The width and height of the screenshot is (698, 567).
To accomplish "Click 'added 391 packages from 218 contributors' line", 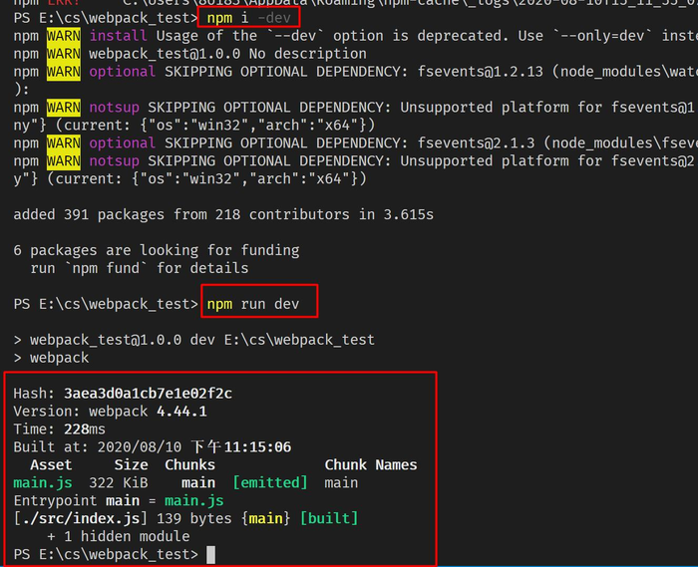I will point(223,215).
